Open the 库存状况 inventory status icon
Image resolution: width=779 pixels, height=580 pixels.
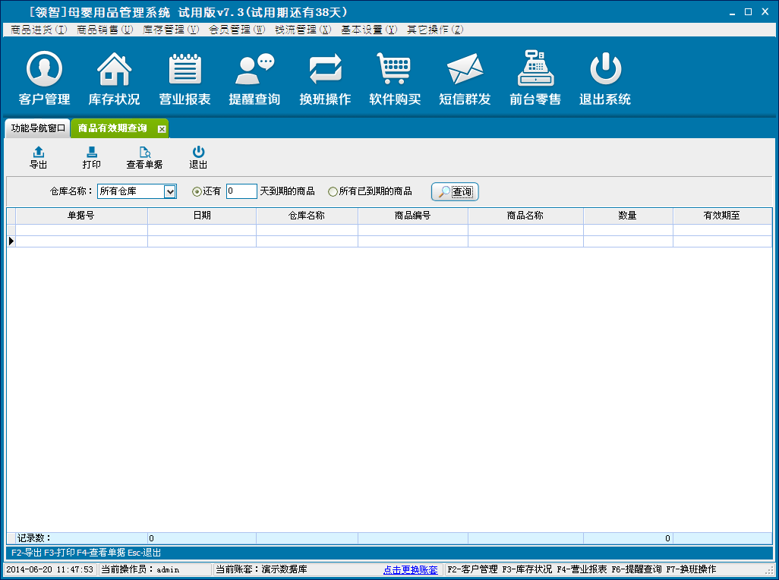point(114,71)
